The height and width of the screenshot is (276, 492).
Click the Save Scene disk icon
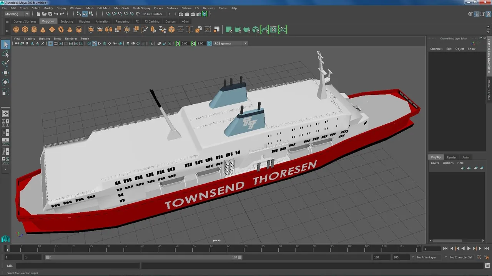(50, 14)
